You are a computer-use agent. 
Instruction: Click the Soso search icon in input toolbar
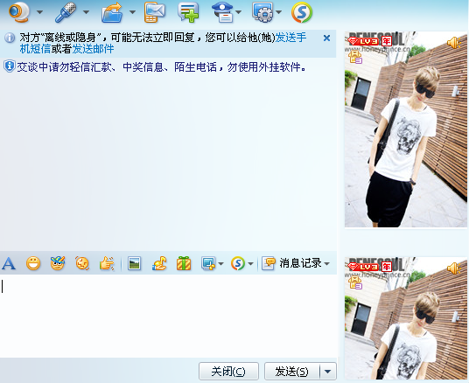point(238,263)
